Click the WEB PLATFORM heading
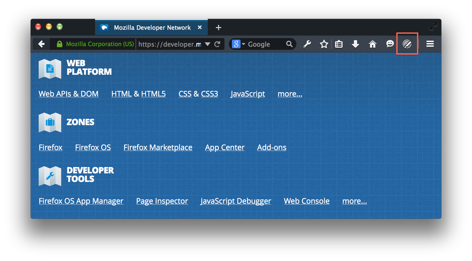Image resolution: width=472 pixels, height=261 pixels. click(x=89, y=68)
